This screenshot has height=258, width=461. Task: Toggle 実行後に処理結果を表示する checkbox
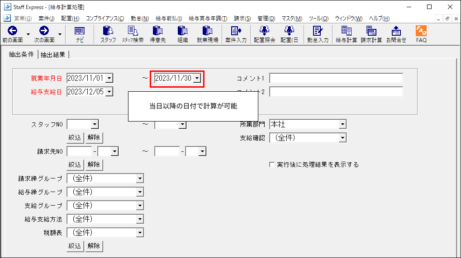tap(272, 164)
